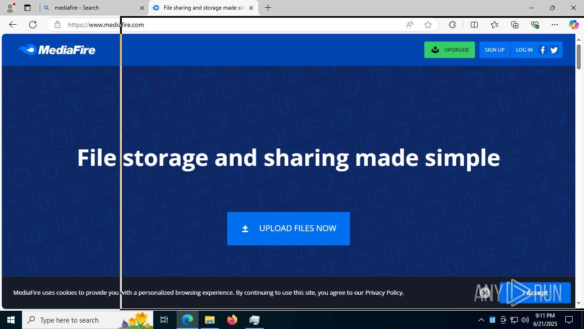Screen dimensions: 584x329
Task: Click the taskbar search box
Action: 88,320
